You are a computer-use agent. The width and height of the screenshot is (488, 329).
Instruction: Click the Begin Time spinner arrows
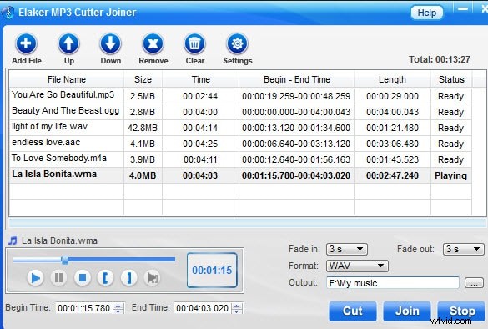118,308
